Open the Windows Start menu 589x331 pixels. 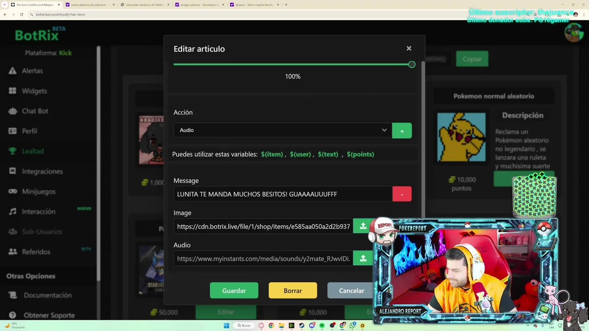pos(226,325)
